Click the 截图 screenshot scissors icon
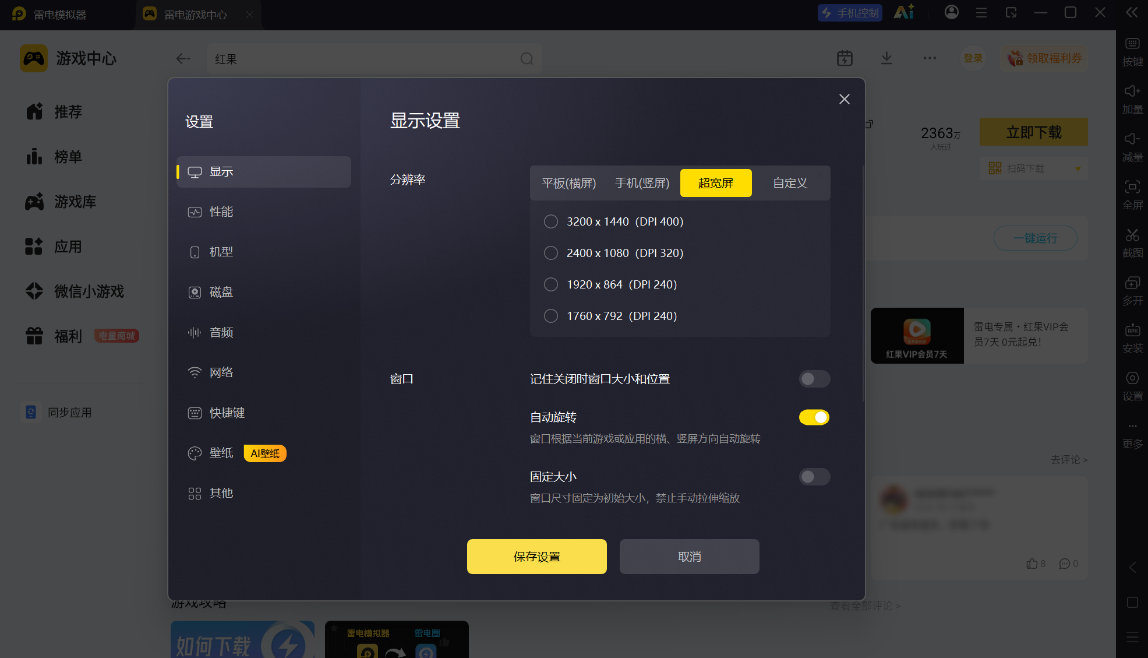 tap(1132, 235)
